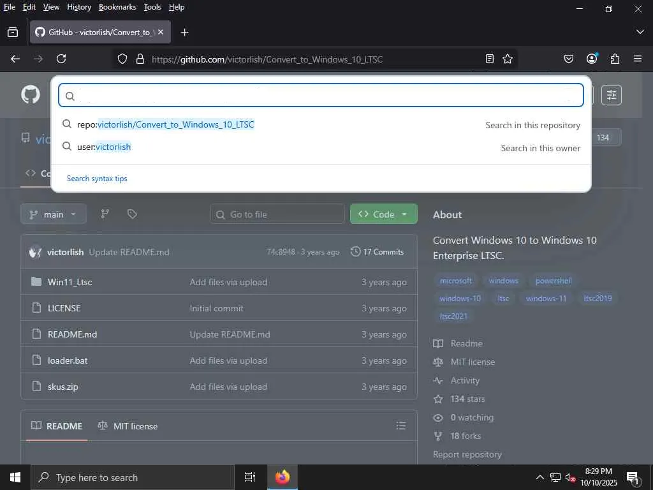Screen dimensions: 653x490
Task: Click the site padlock icon
Action: pyautogui.click(x=140, y=59)
